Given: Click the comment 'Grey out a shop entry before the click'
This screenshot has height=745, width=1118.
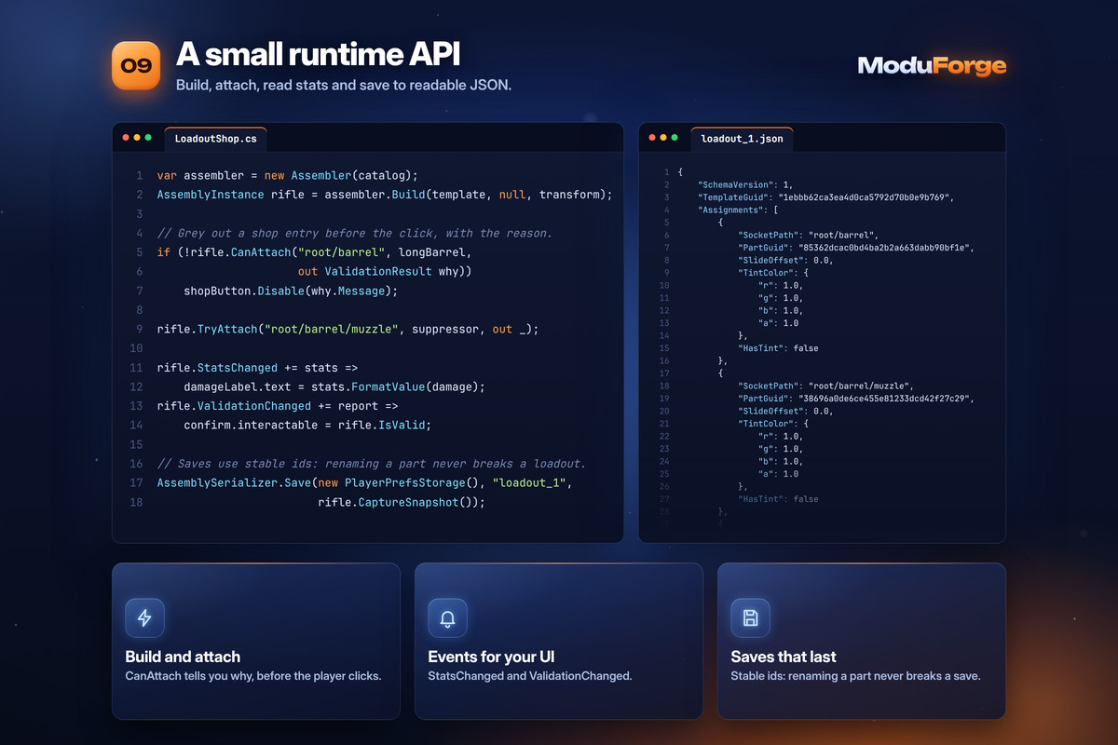Looking at the screenshot, I should click(x=355, y=233).
